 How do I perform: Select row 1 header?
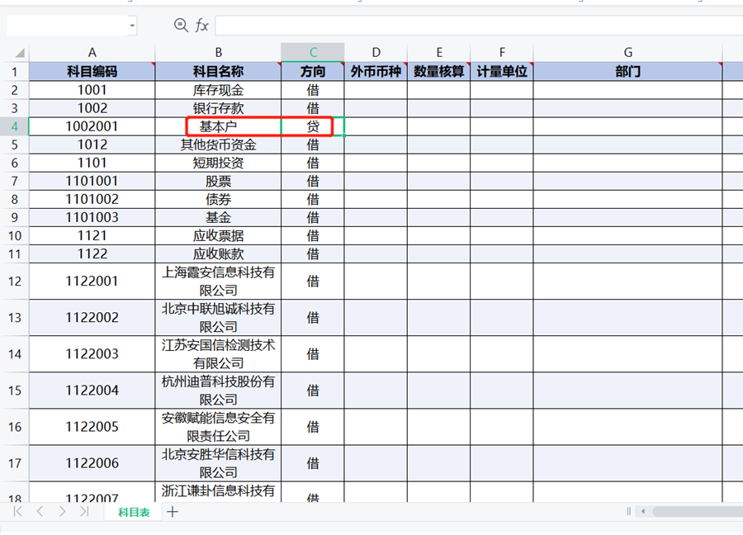[15, 72]
